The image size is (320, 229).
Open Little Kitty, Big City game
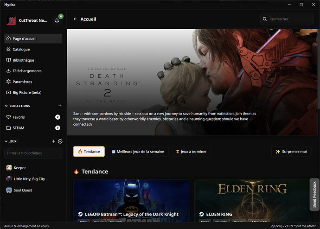click(33, 179)
